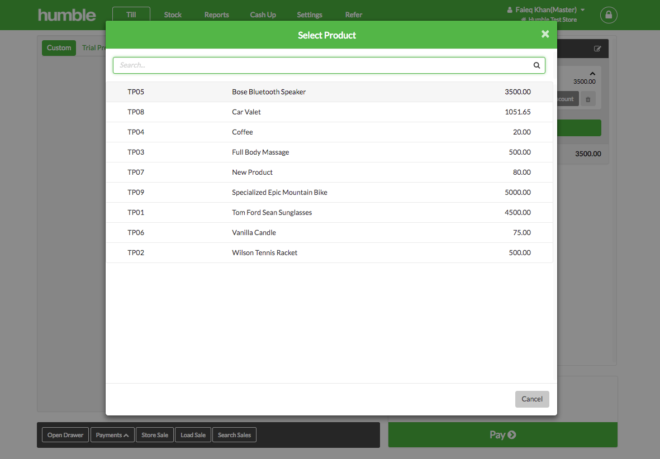
Task: Click price 1051.65
Action: click(517, 112)
